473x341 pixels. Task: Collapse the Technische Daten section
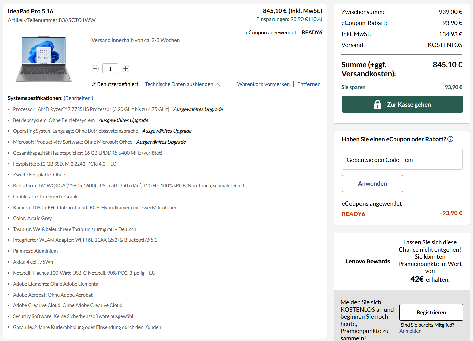[179, 84]
